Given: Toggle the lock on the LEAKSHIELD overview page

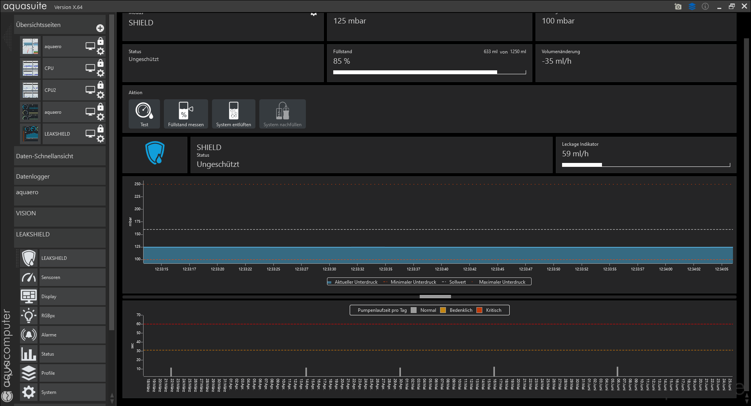Looking at the screenshot, I should pos(101,129).
